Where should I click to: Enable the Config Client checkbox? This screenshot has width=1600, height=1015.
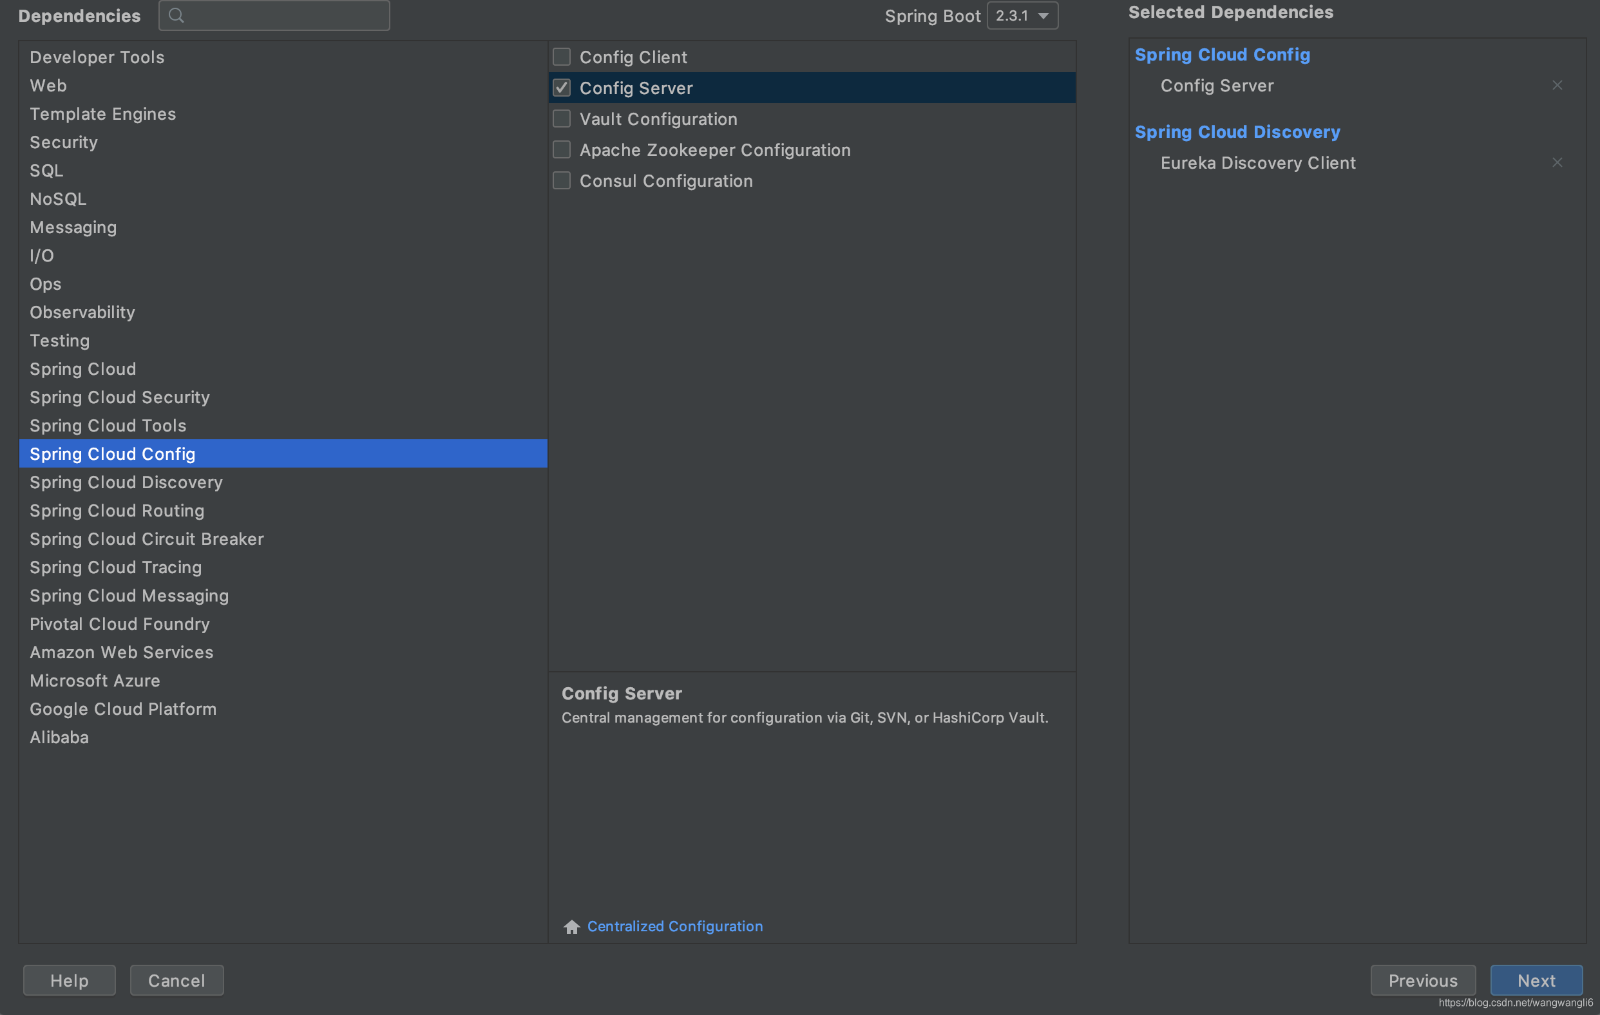tap(562, 57)
